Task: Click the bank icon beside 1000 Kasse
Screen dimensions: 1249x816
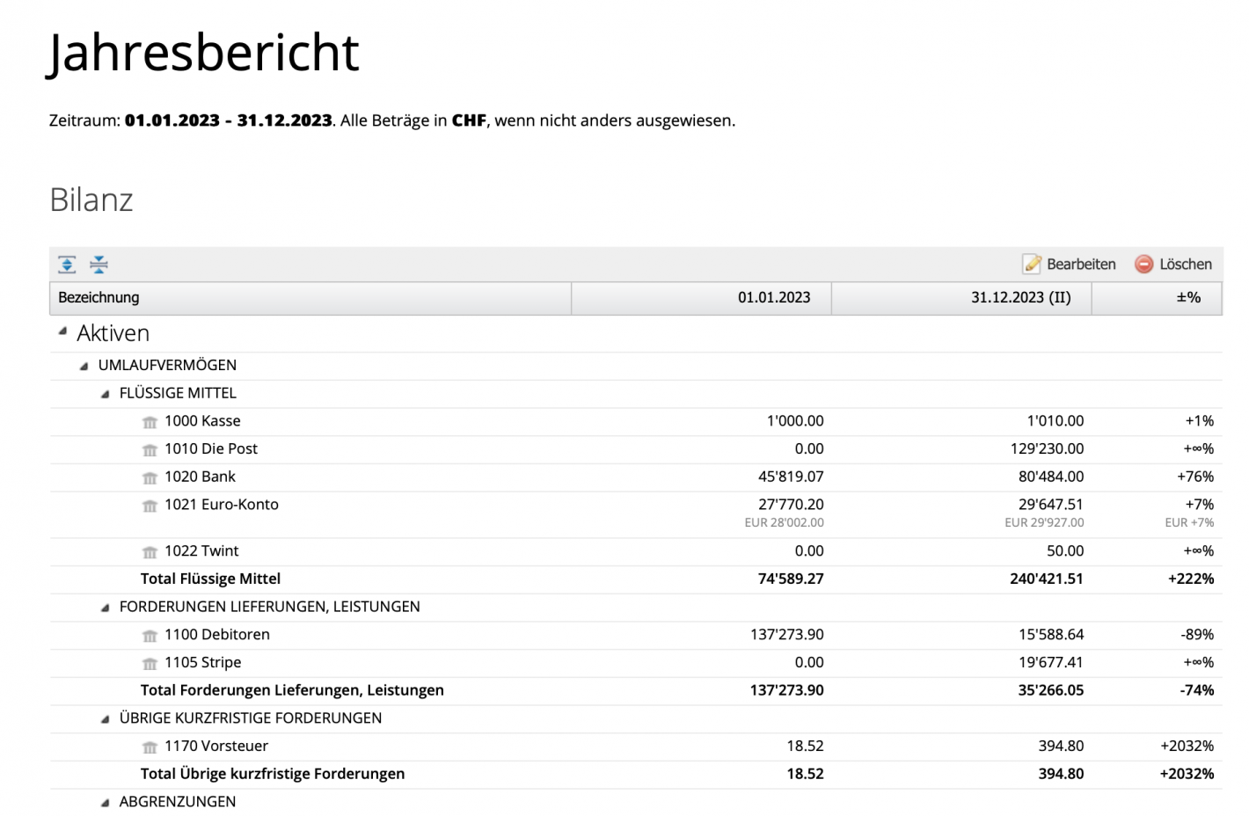Action: click(x=149, y=422)
